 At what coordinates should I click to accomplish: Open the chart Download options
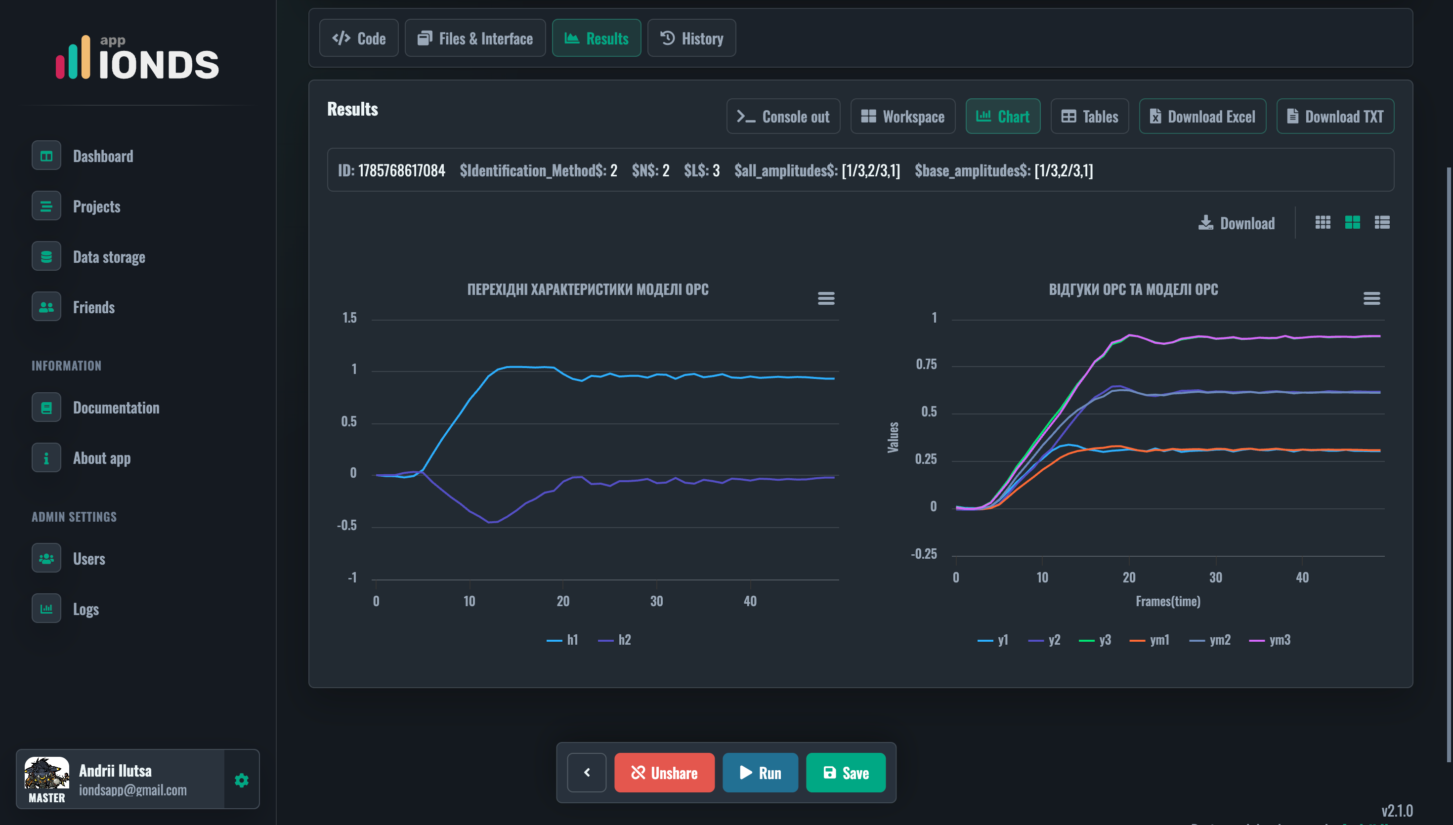[x=1237, y=223]
